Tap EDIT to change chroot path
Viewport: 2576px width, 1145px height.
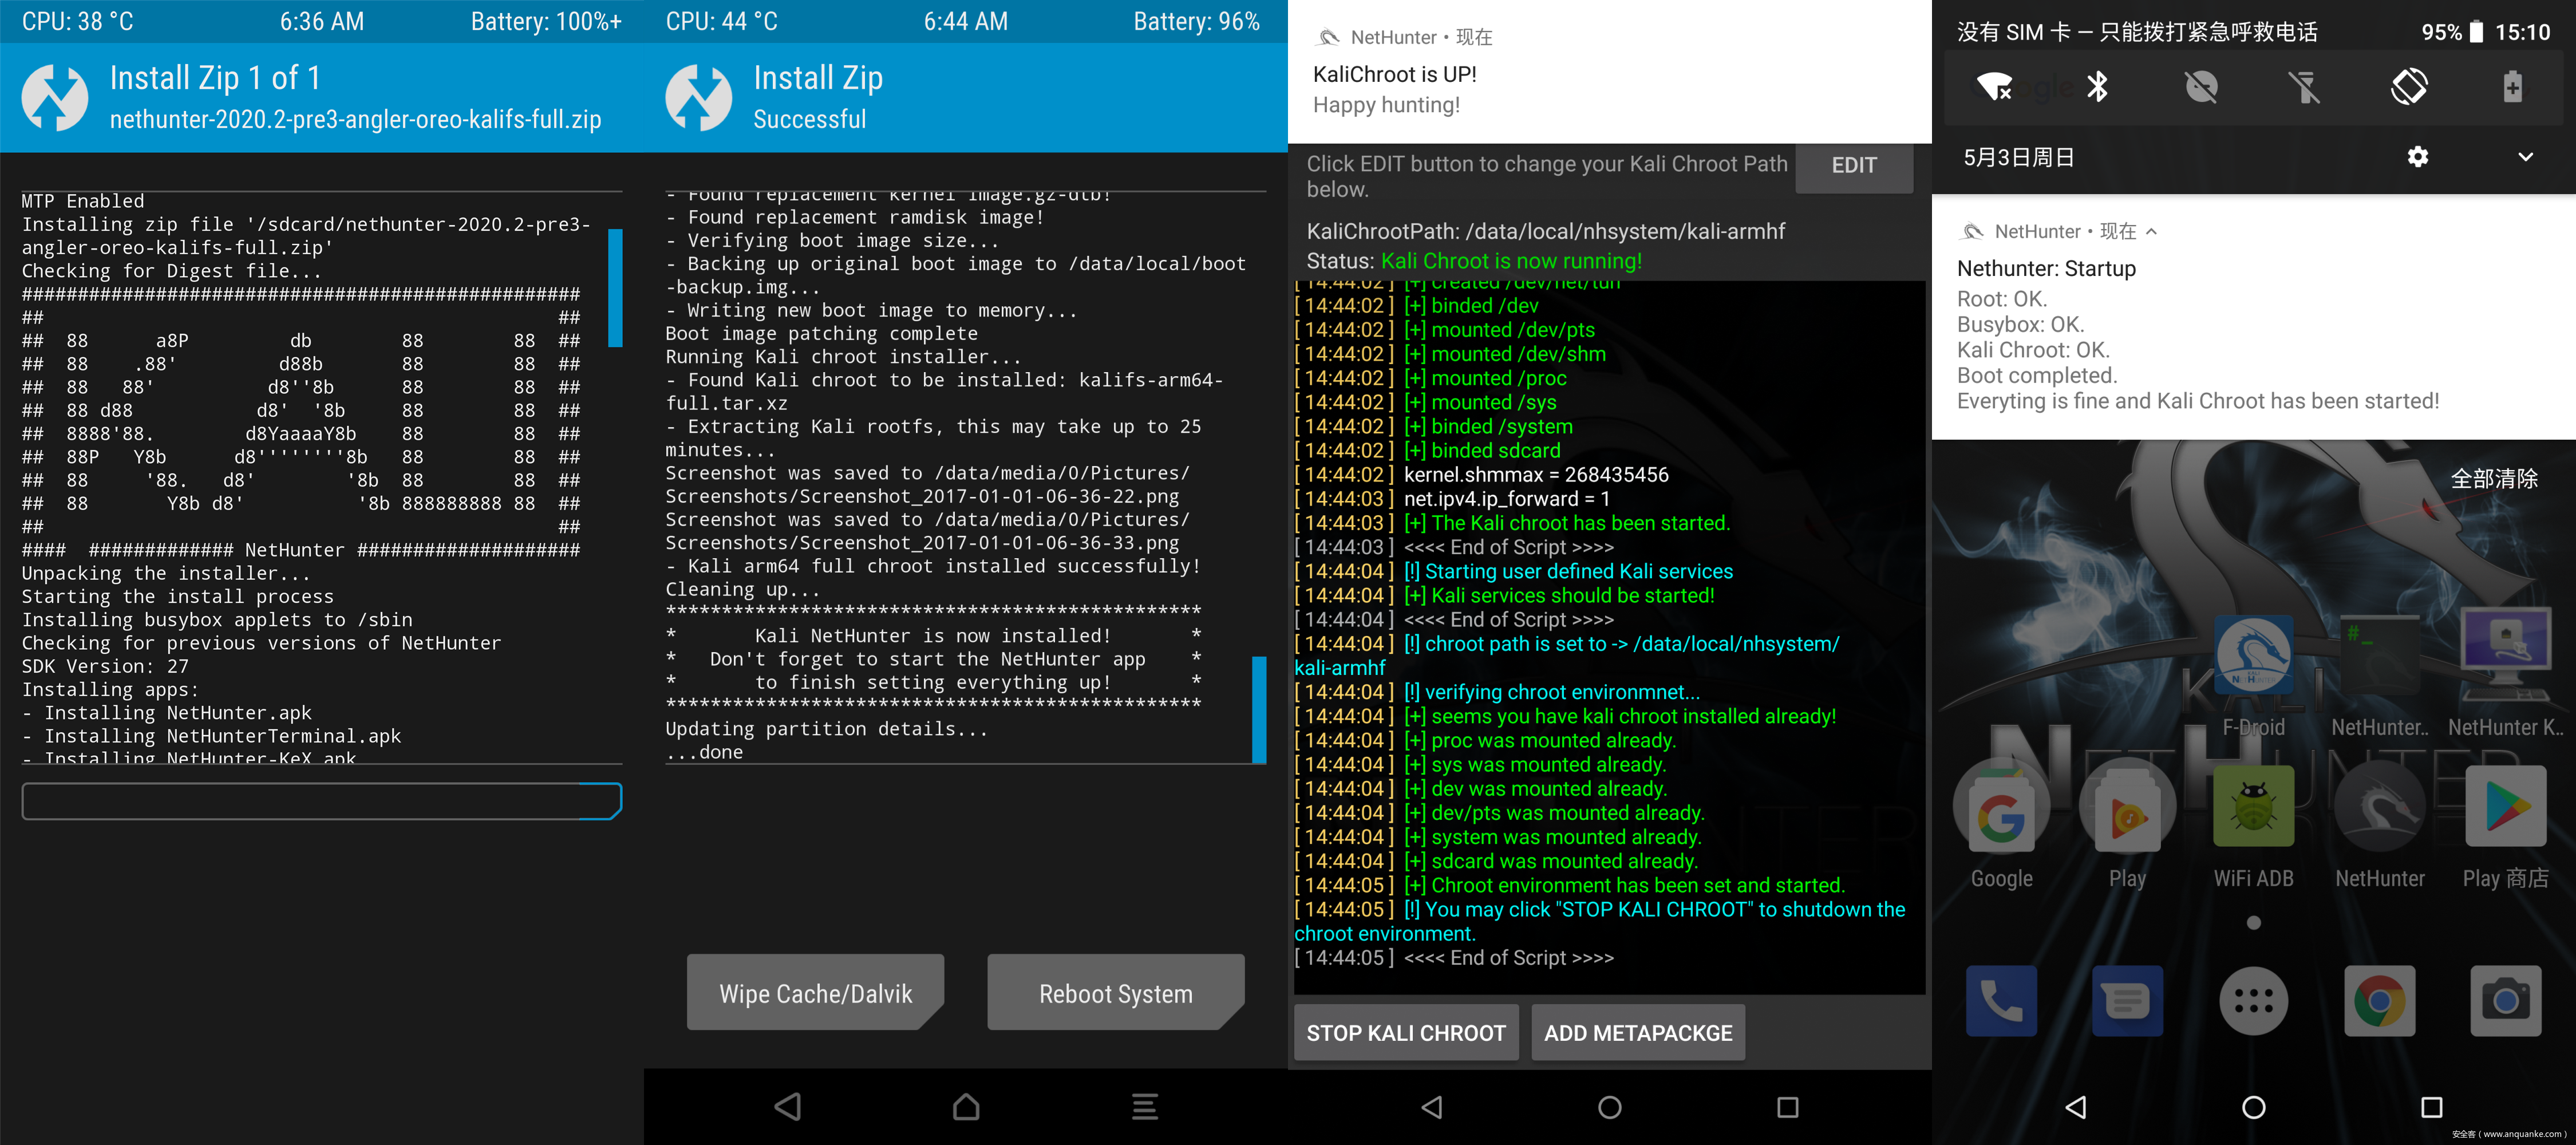click(x=1853, y=166)
